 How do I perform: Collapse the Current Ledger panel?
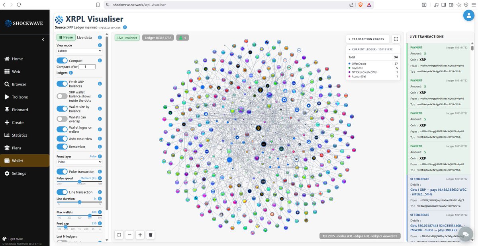tap(373, 49)
